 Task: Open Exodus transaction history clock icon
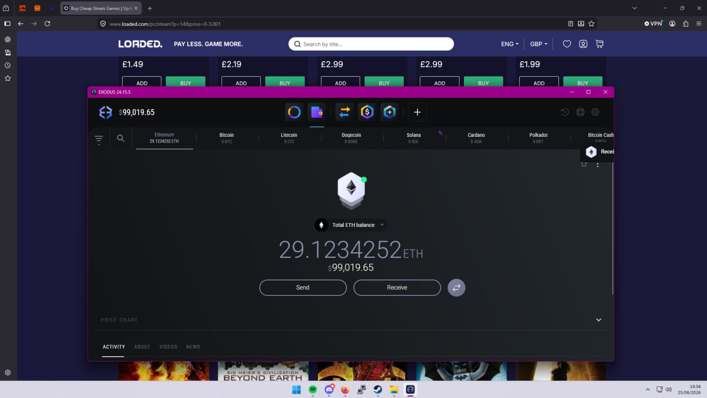(565, 112)
